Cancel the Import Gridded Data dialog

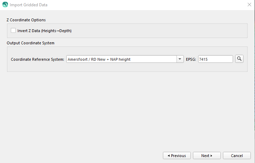237,156
